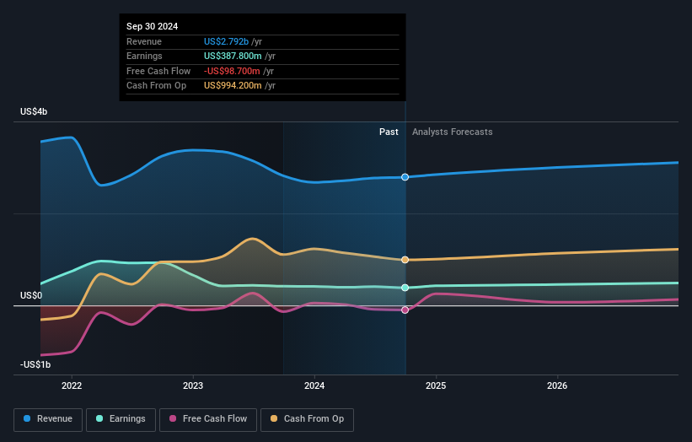
Task: Click the Cash From Op row label in tooltip
Action: [x=156, y=86]
